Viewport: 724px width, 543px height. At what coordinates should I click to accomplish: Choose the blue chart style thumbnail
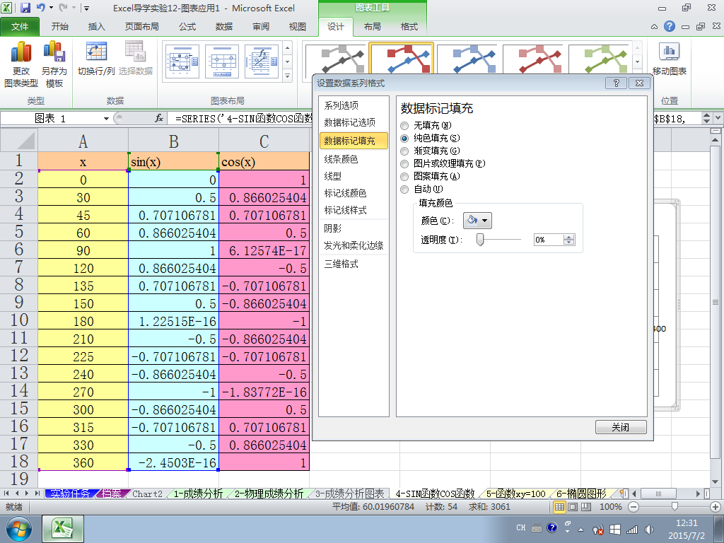pos(468,59)
